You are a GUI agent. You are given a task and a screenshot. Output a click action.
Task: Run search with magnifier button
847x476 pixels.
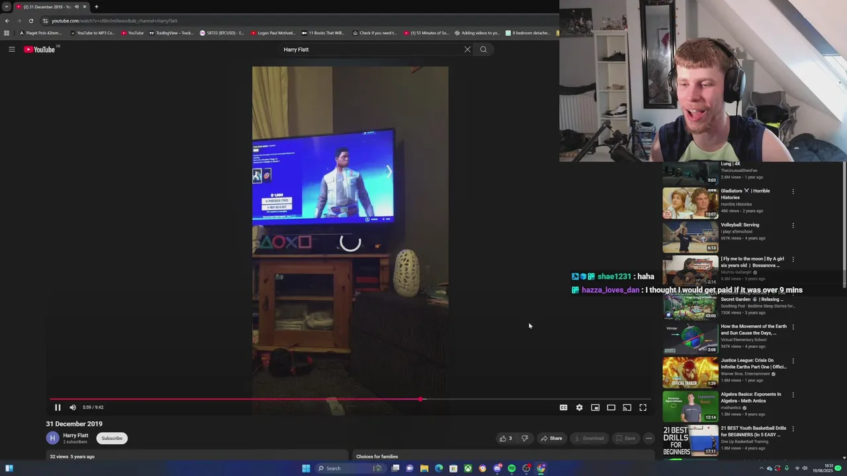coord(484,50)
